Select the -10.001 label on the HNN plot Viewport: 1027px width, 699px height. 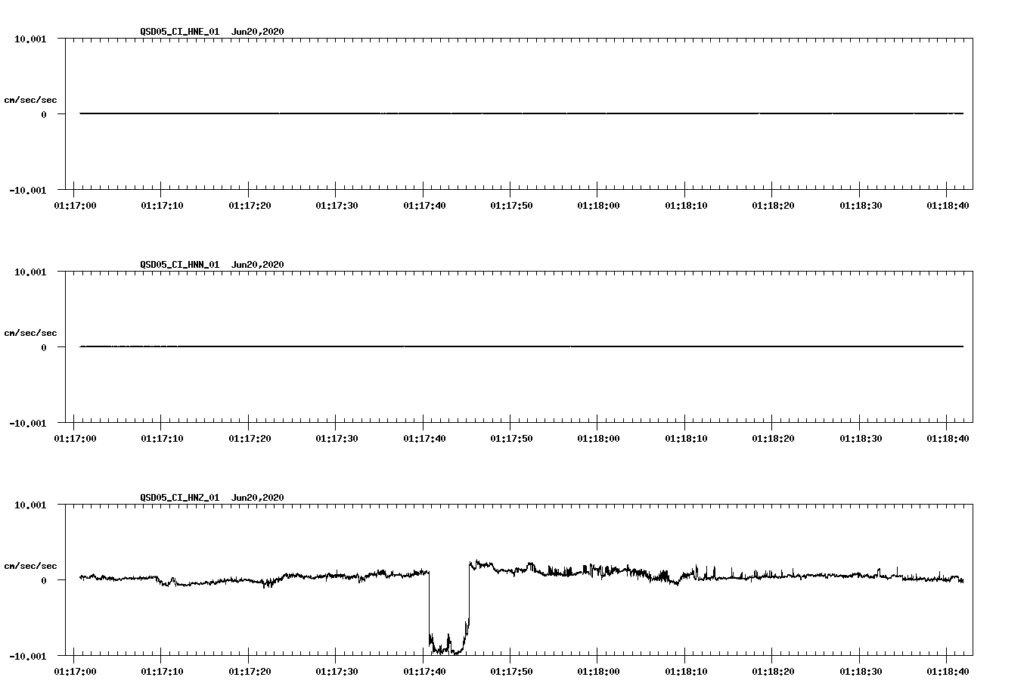pyautogui.click(x=28, y=424)
